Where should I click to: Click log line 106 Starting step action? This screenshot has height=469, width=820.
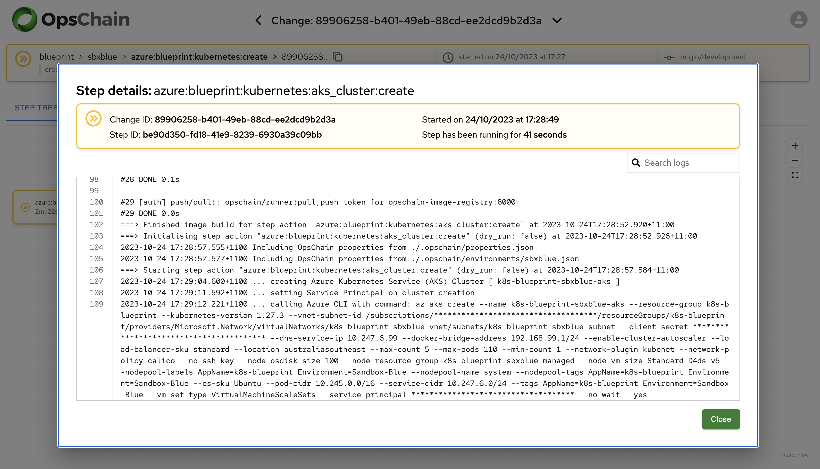coord(400,270)
